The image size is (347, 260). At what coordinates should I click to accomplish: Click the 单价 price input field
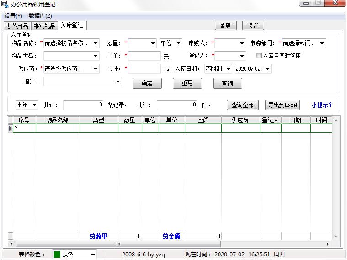(144, 56)
